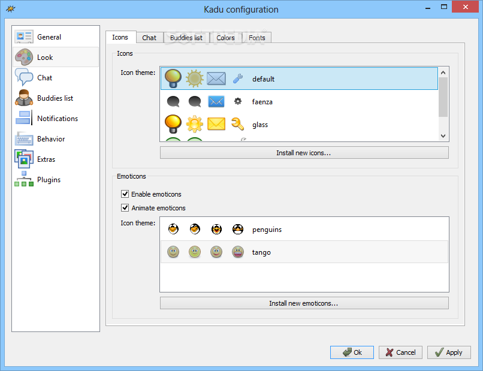Viewport: 483px width, 371px height.
Task: Click the Apply button
Action: pos(449,352)
